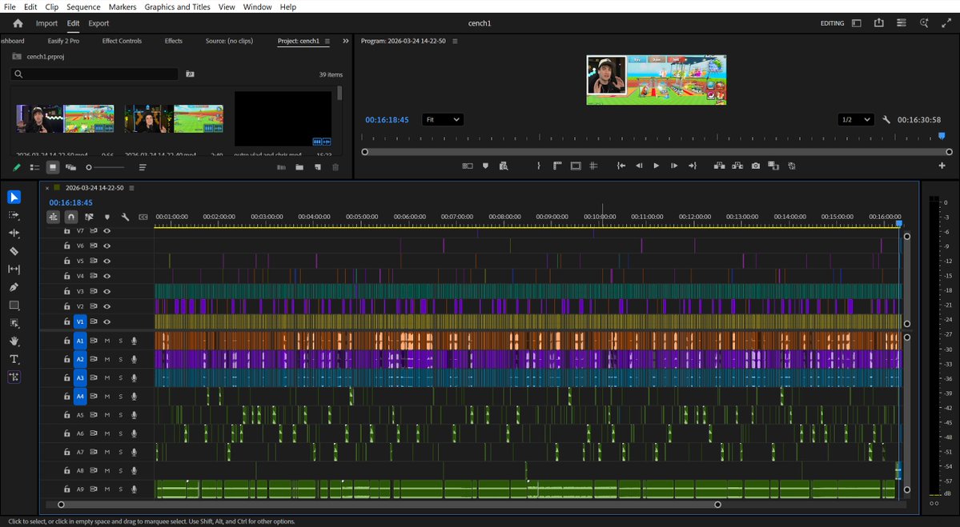Click the Export Frame camera icon
The height and width of the screenshot is (527, 960).
pos(755,166)
